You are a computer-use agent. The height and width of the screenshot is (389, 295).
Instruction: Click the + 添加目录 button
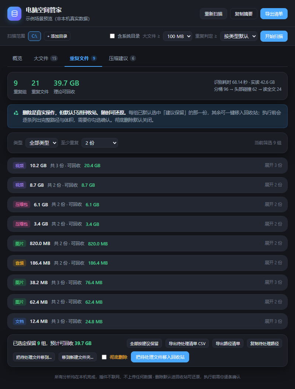coord(57,36)
